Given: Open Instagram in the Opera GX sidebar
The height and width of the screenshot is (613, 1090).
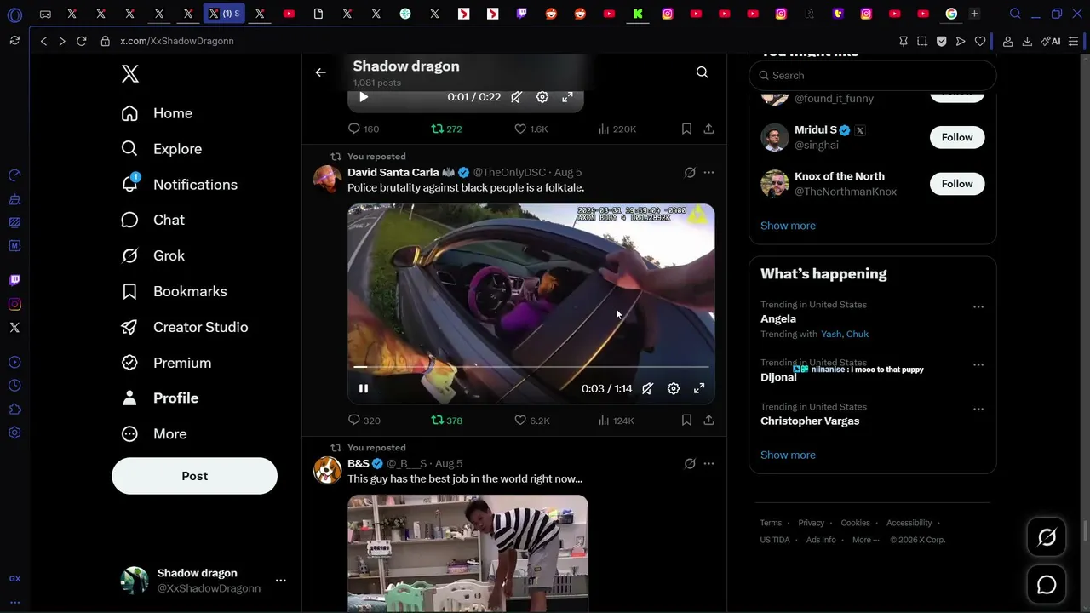Looking at the screenshot, I should 14,304.
